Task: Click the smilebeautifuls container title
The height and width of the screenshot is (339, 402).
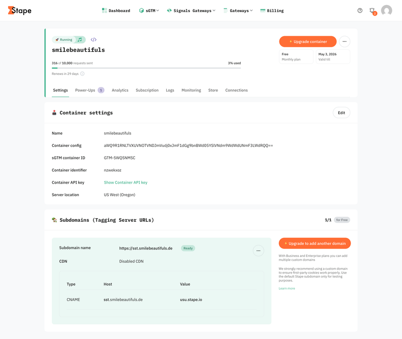Action: point(78,50)
